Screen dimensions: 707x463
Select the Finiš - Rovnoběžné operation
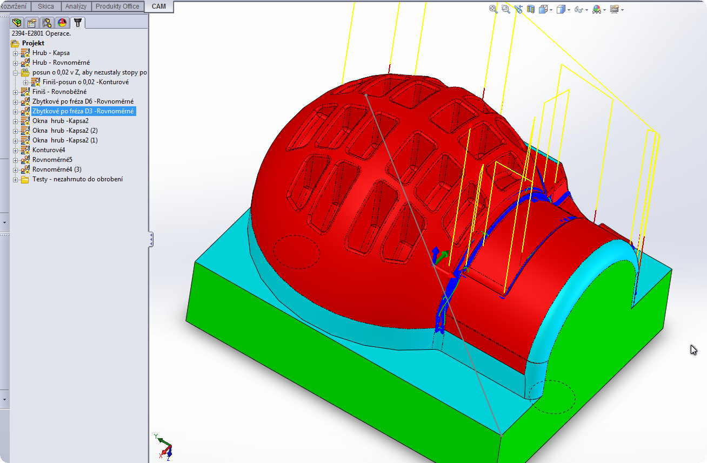(x=59, y=92)
